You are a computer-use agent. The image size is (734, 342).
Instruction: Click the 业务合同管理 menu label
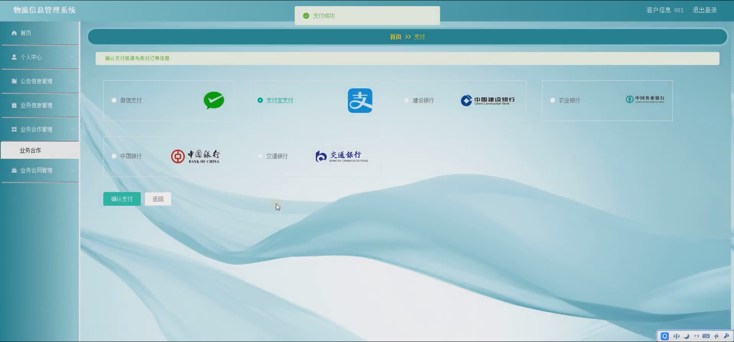36,171
